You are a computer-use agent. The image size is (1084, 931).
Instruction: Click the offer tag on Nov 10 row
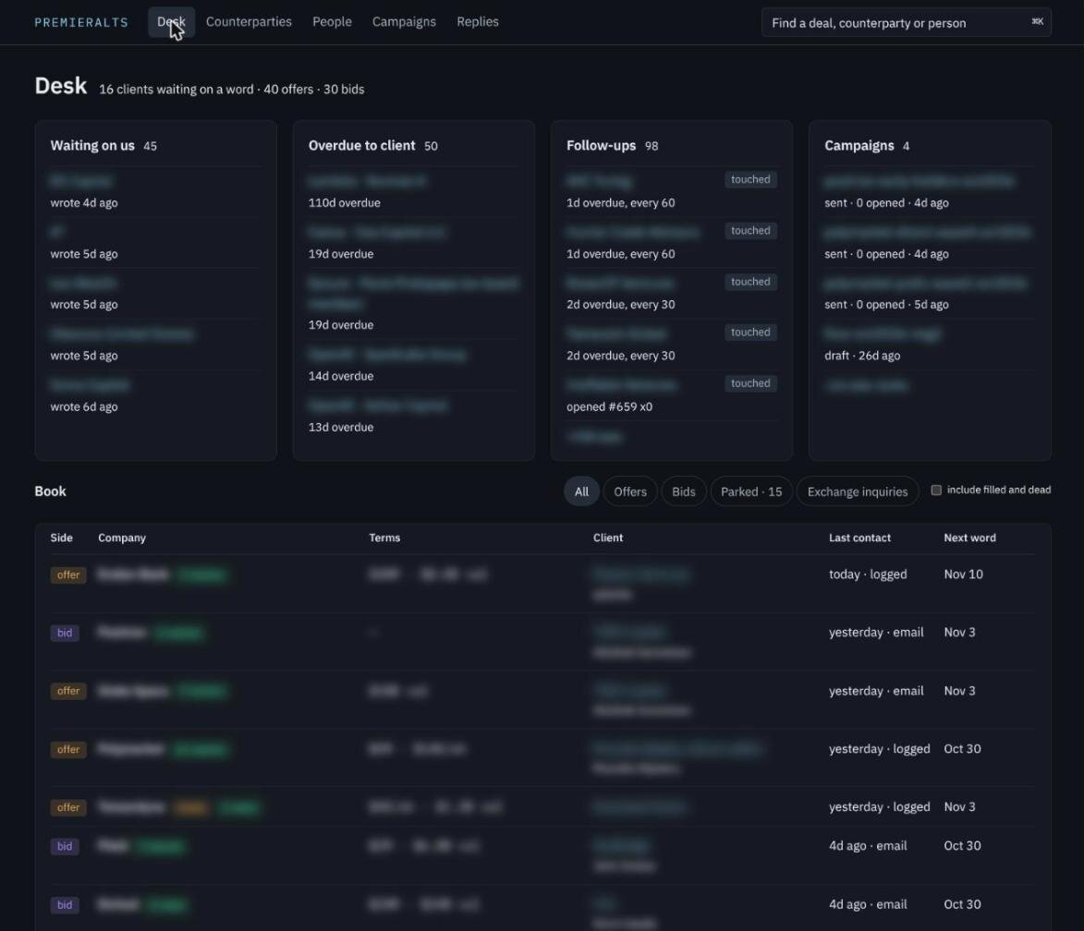click(67, 575)
